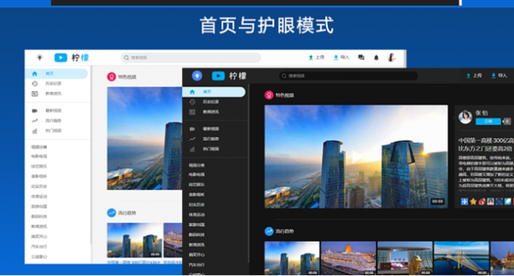Select 数码科技 category in the dark sidebar
Screen dimensions: 514x276
[197, 235]
